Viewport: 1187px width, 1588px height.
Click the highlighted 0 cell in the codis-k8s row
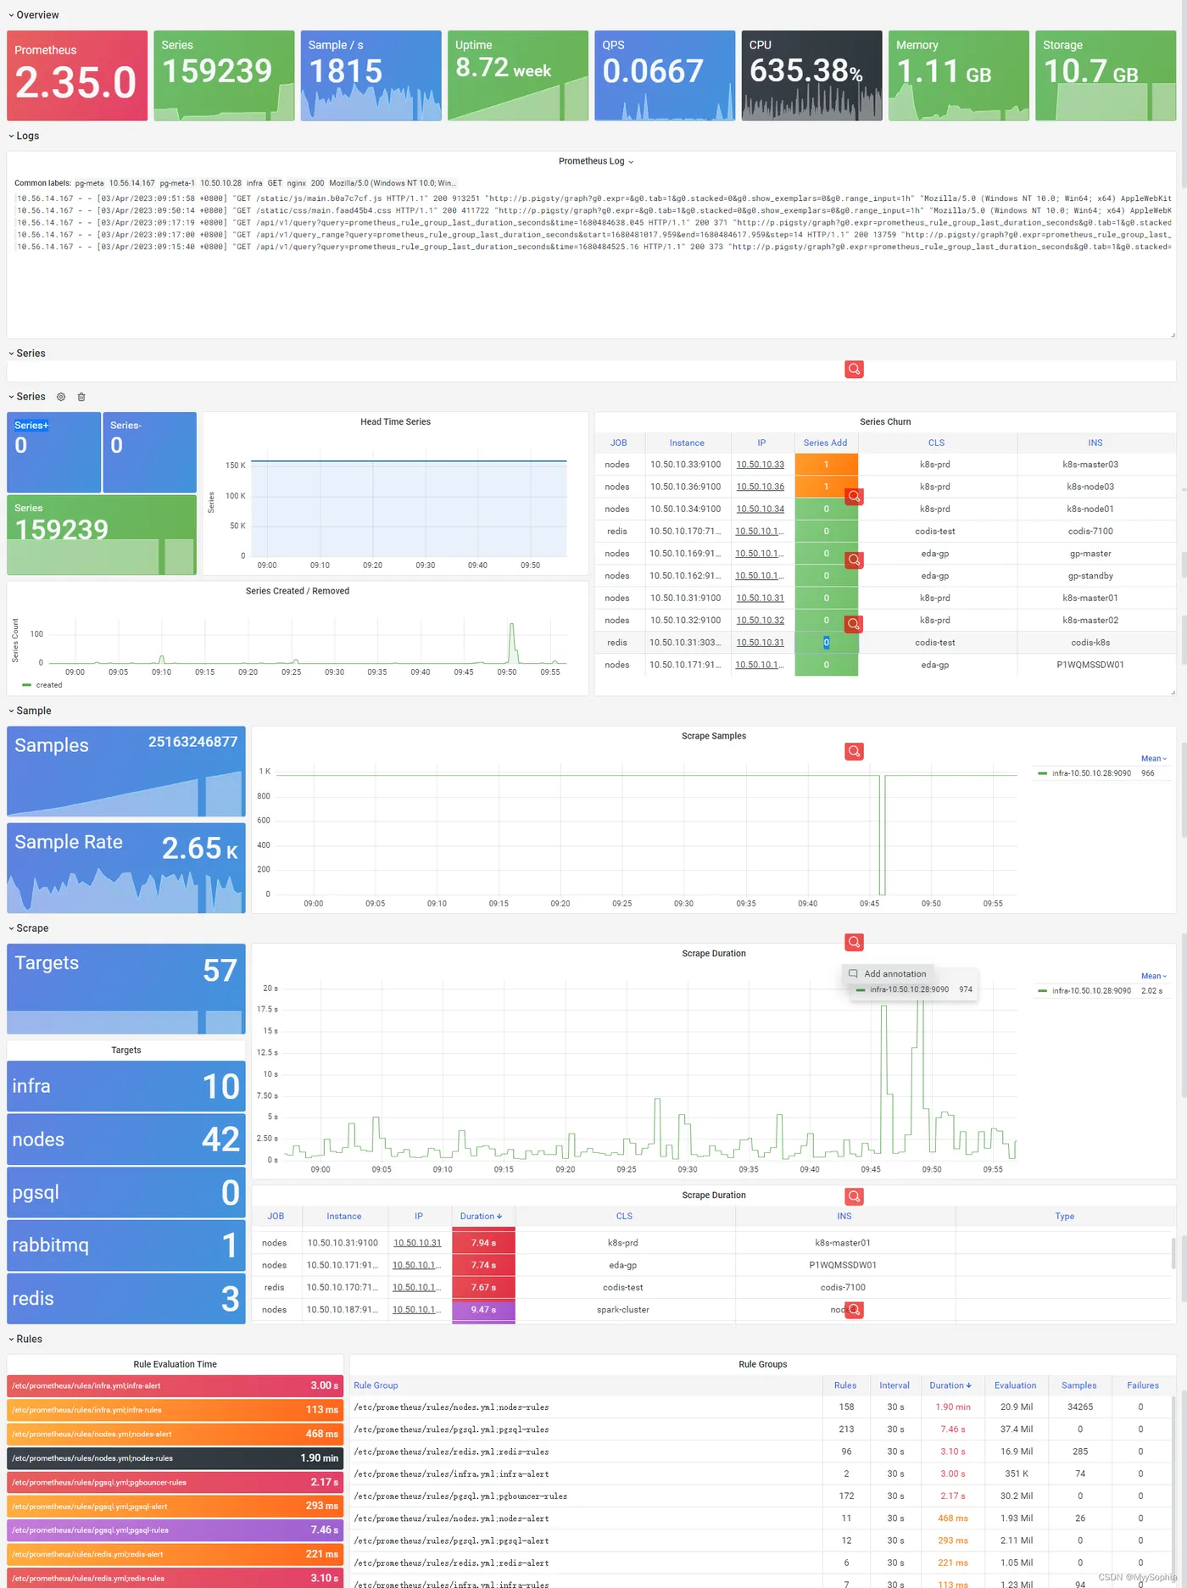[826, 643]
